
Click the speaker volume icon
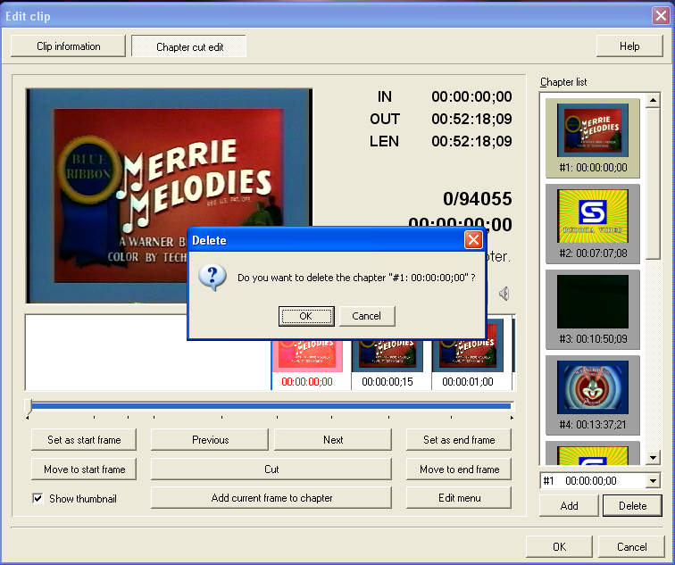pyautogui.click(x=504, y=294)
